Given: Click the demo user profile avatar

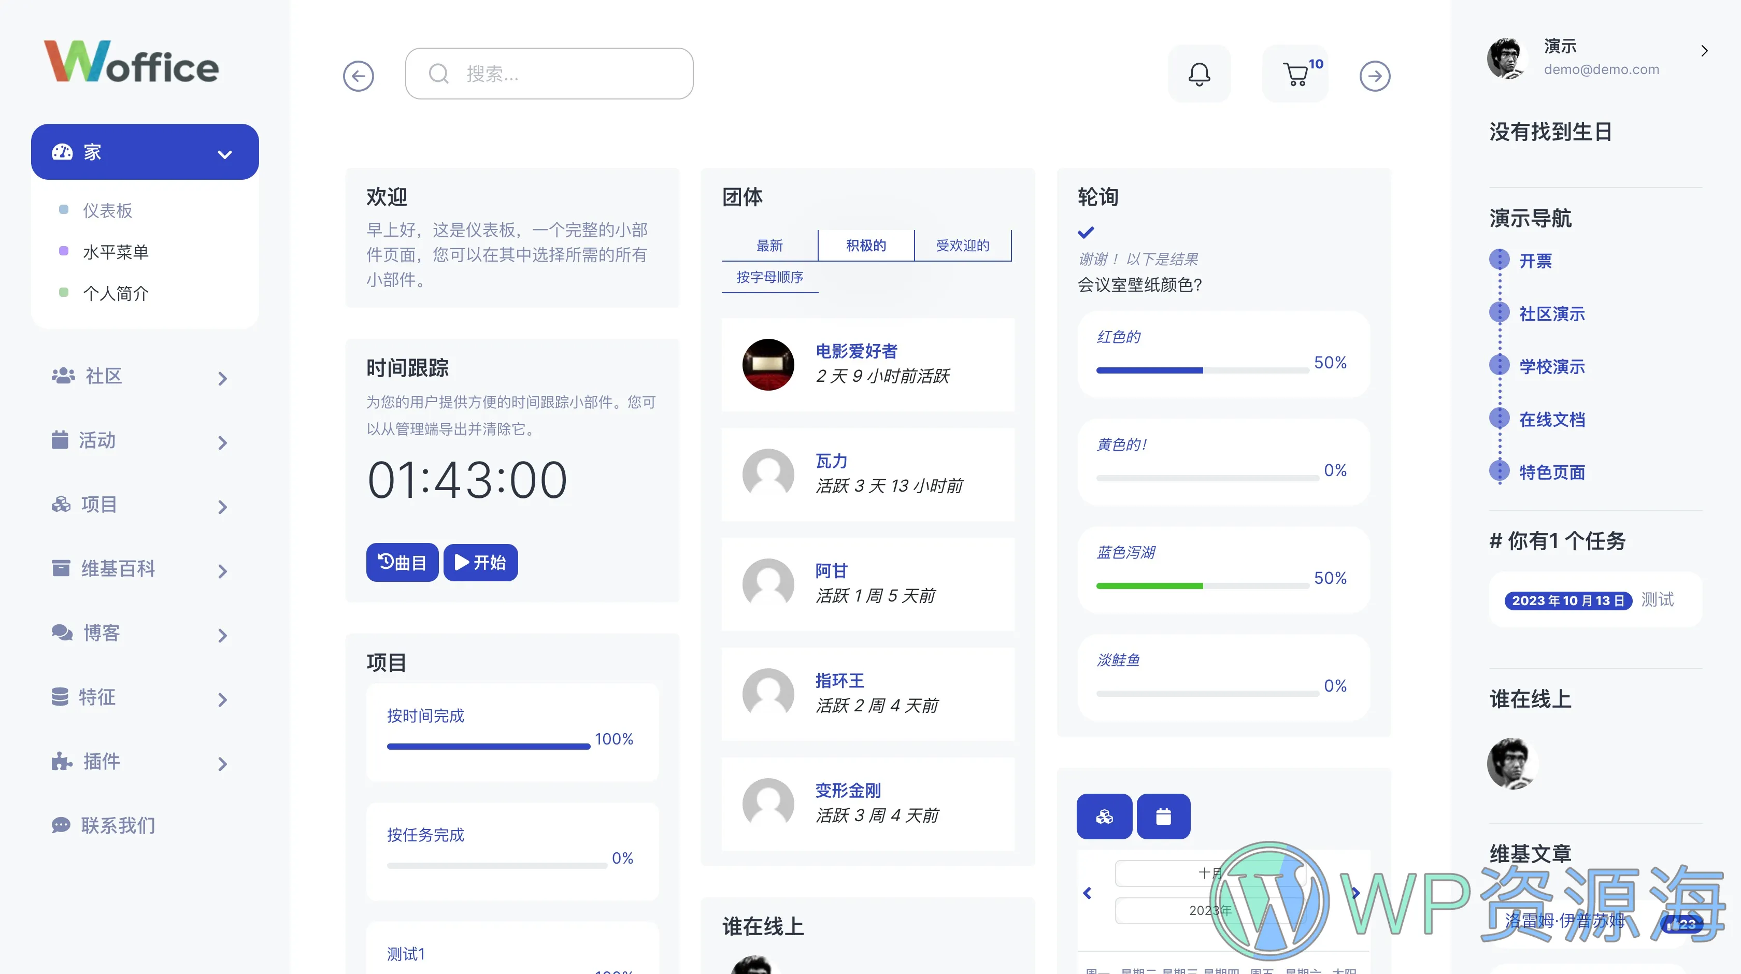Looking at the screenshot, I should 1506,58.
